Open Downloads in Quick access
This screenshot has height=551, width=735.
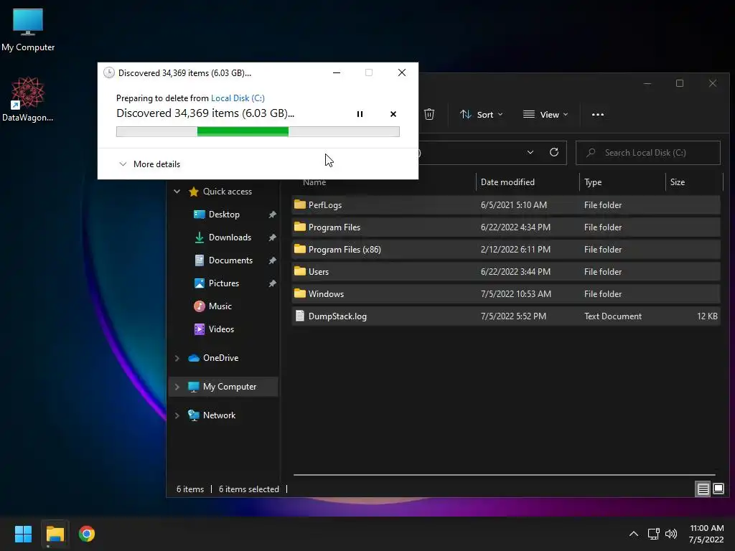[x=230, y=237]
